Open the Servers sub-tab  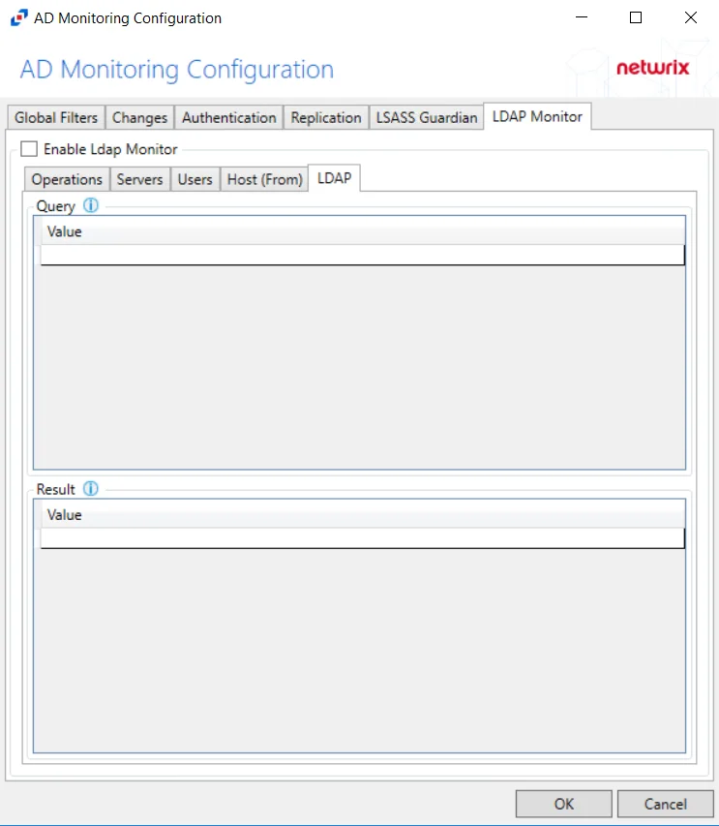[x=139, y=180]
